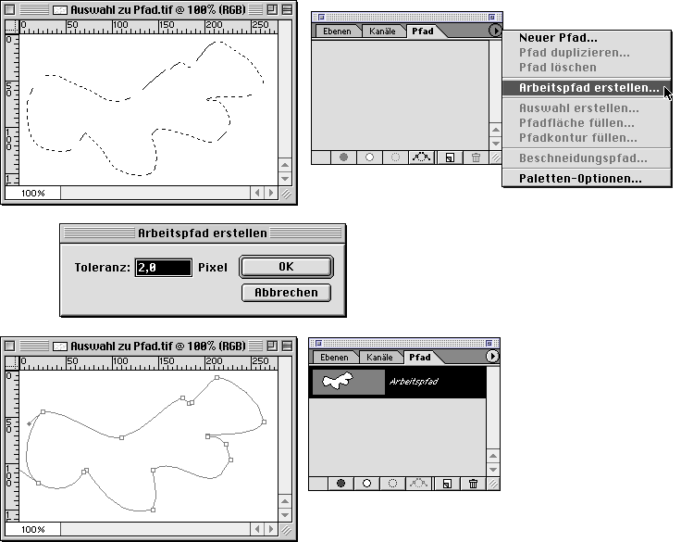Click the make work path icon in the empty Pfad palette
Screen dimensions: 681x542
422,158
